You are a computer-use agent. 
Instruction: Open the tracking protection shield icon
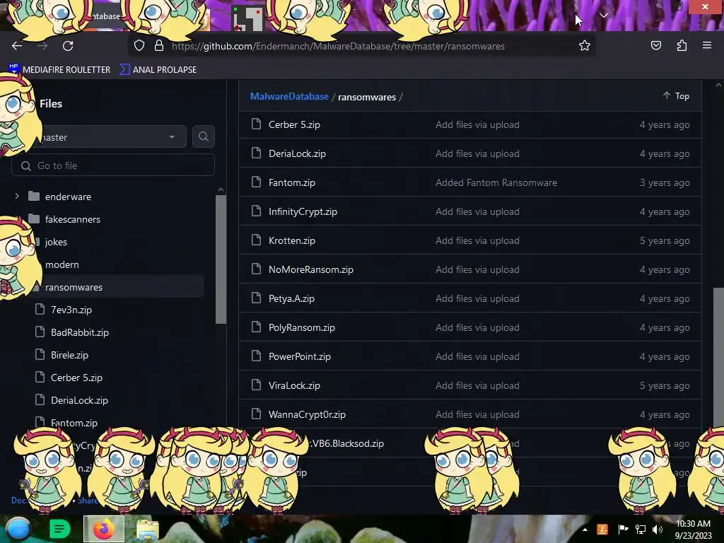139,46
